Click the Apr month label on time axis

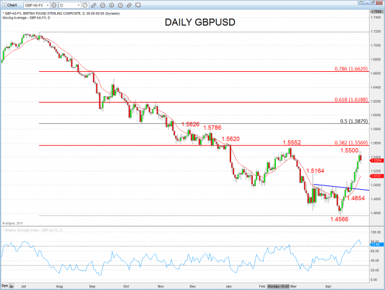coord(328,286)
